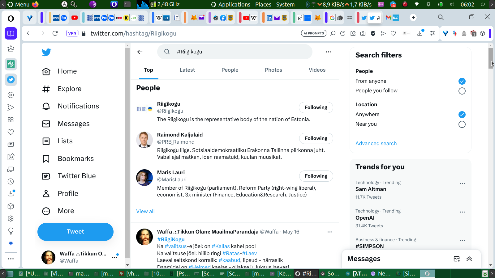495x278 pixels.
Task: Click Following button next to Maris Lauri
Action: click(x=316, y=176)
